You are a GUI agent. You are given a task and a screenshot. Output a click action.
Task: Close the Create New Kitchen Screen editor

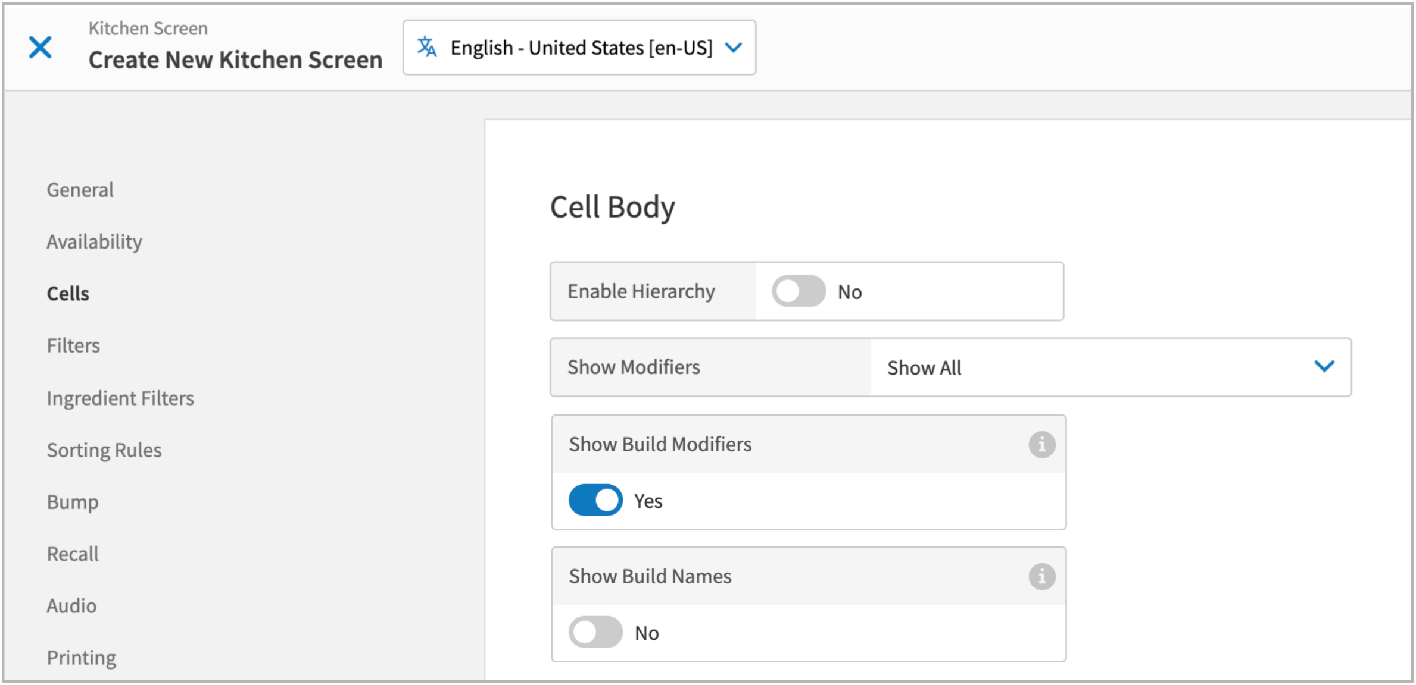point(40,47)
